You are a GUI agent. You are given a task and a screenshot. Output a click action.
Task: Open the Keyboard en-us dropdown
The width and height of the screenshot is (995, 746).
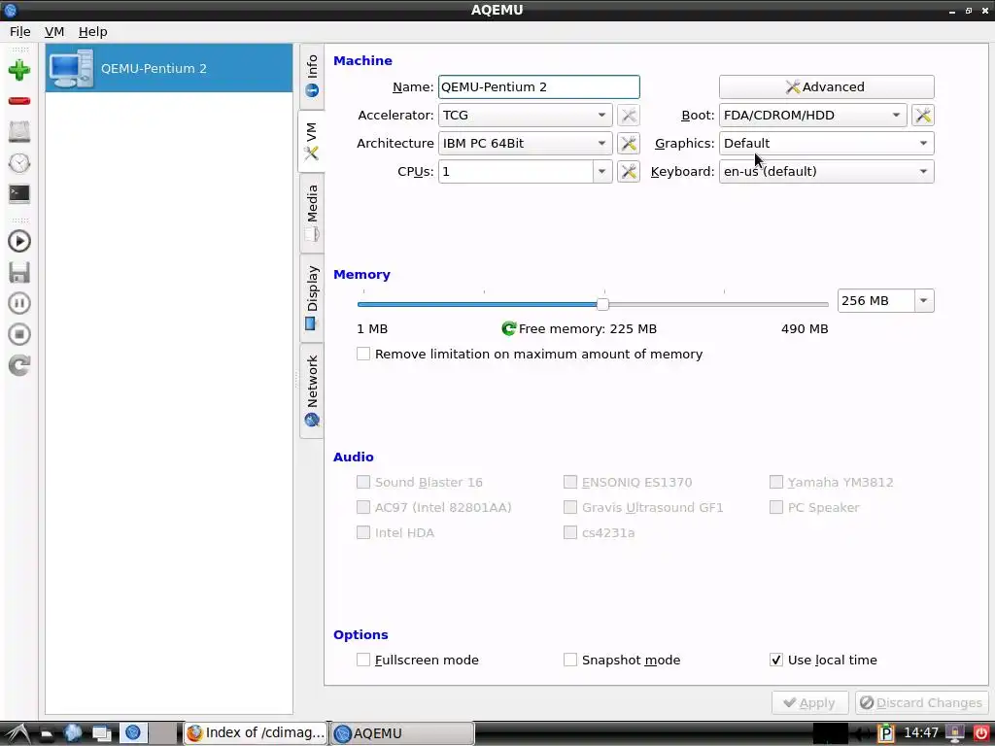(826, 171)
